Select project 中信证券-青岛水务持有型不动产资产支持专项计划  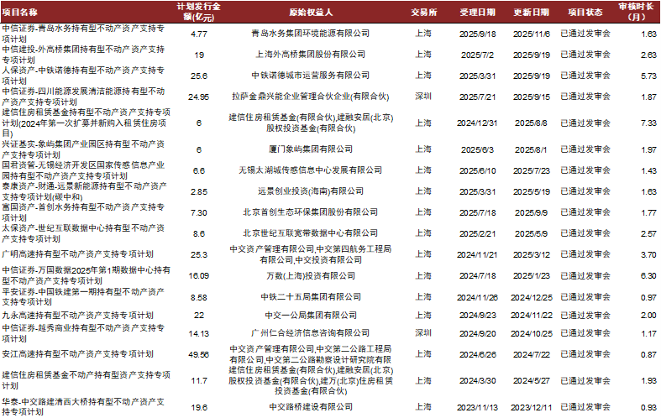(83, 34)
